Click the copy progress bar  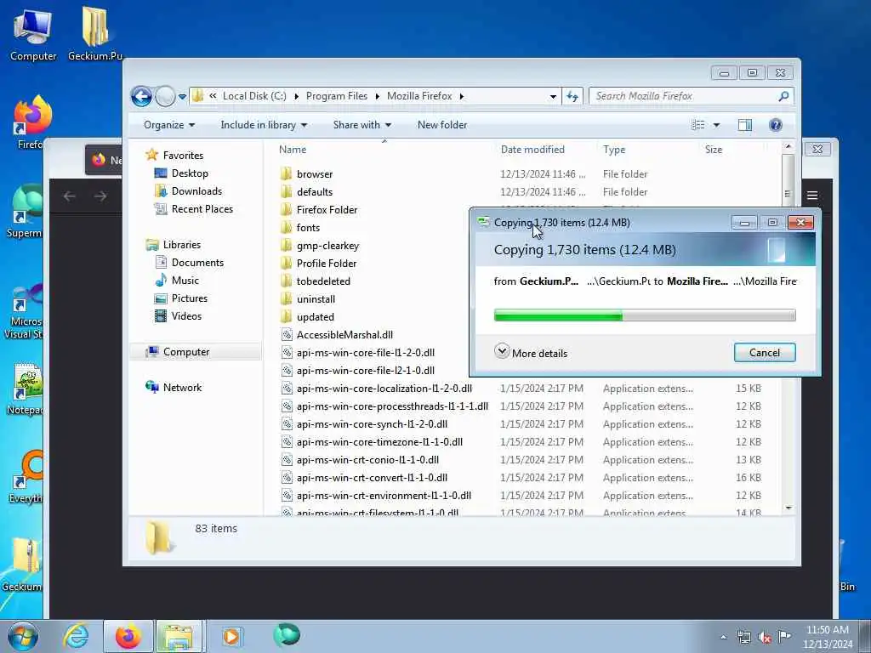(x=645, y=315)
